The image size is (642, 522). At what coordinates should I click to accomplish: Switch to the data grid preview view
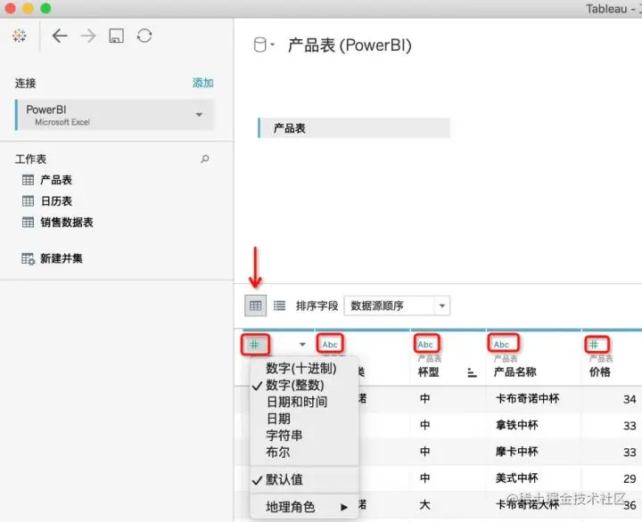pos(256,306)
